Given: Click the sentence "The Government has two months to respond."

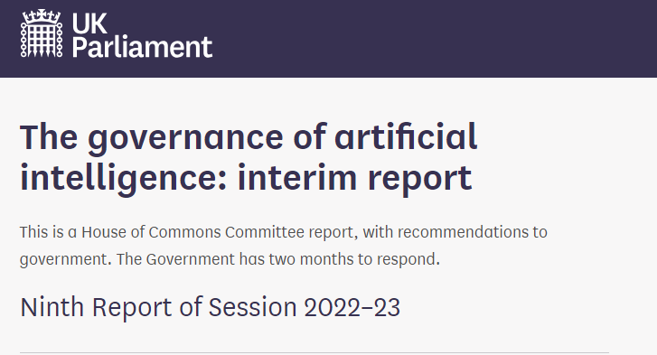Looking at the screenshot, I should [x=278, y=259].
